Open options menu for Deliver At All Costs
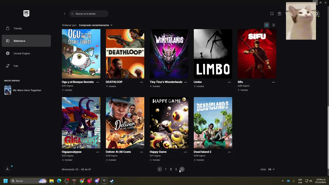This screenshot has width=329, height=185. [142, 152]
